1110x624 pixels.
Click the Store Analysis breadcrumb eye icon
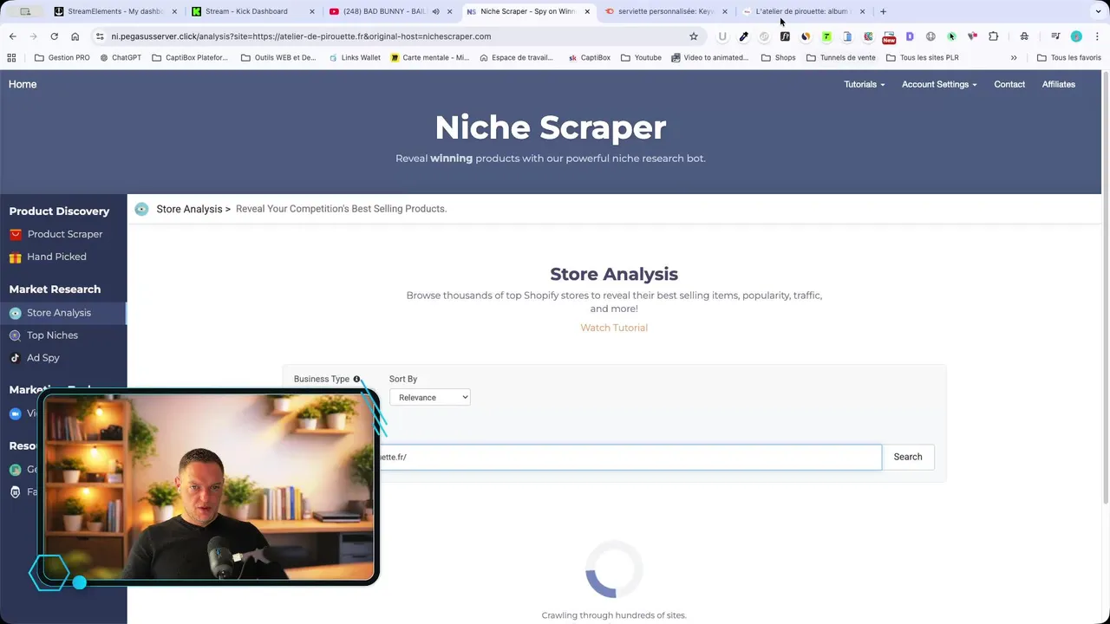tap(141, 209)
